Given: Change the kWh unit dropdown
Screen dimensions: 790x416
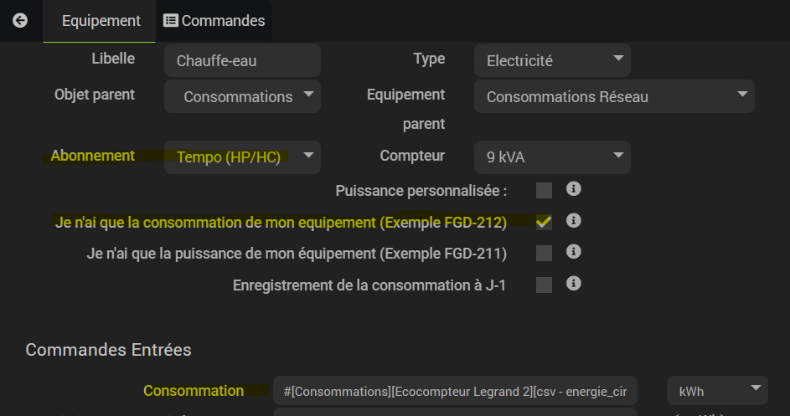Looking at the screenshot, I should click(717, 391).
